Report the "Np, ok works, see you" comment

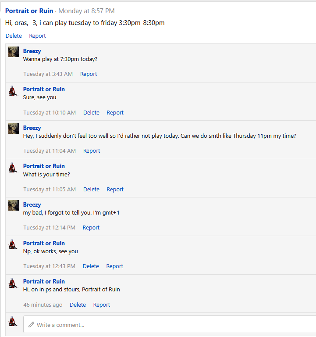pyautogui.click(x=114, y=266)
